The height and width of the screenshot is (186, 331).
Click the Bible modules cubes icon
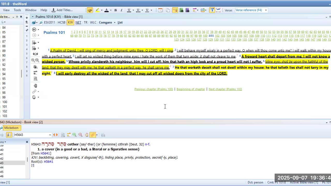[x=34, y=22]
